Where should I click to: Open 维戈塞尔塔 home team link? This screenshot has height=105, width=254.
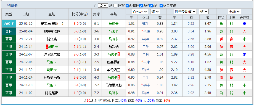click(x=52, y=54)
